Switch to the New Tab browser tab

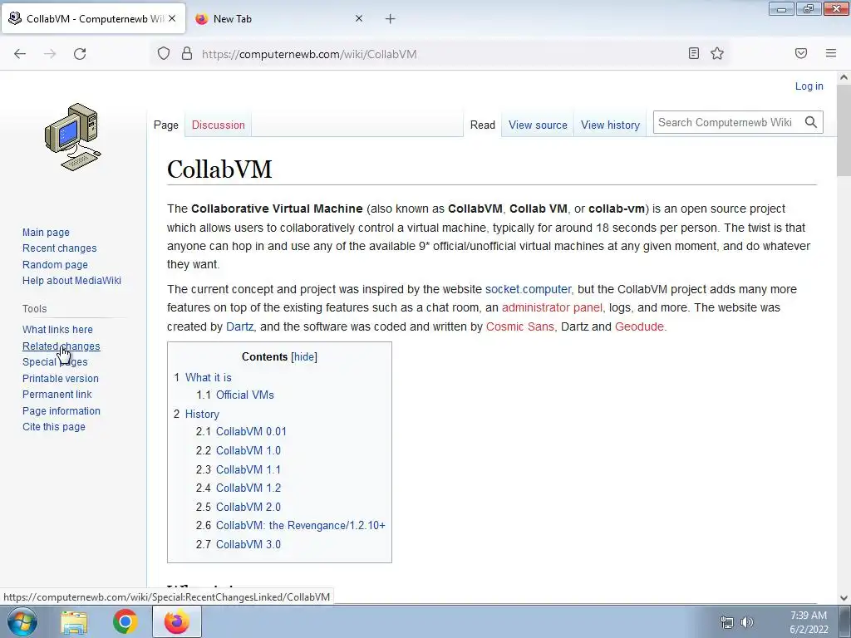[x=278, y=19]
